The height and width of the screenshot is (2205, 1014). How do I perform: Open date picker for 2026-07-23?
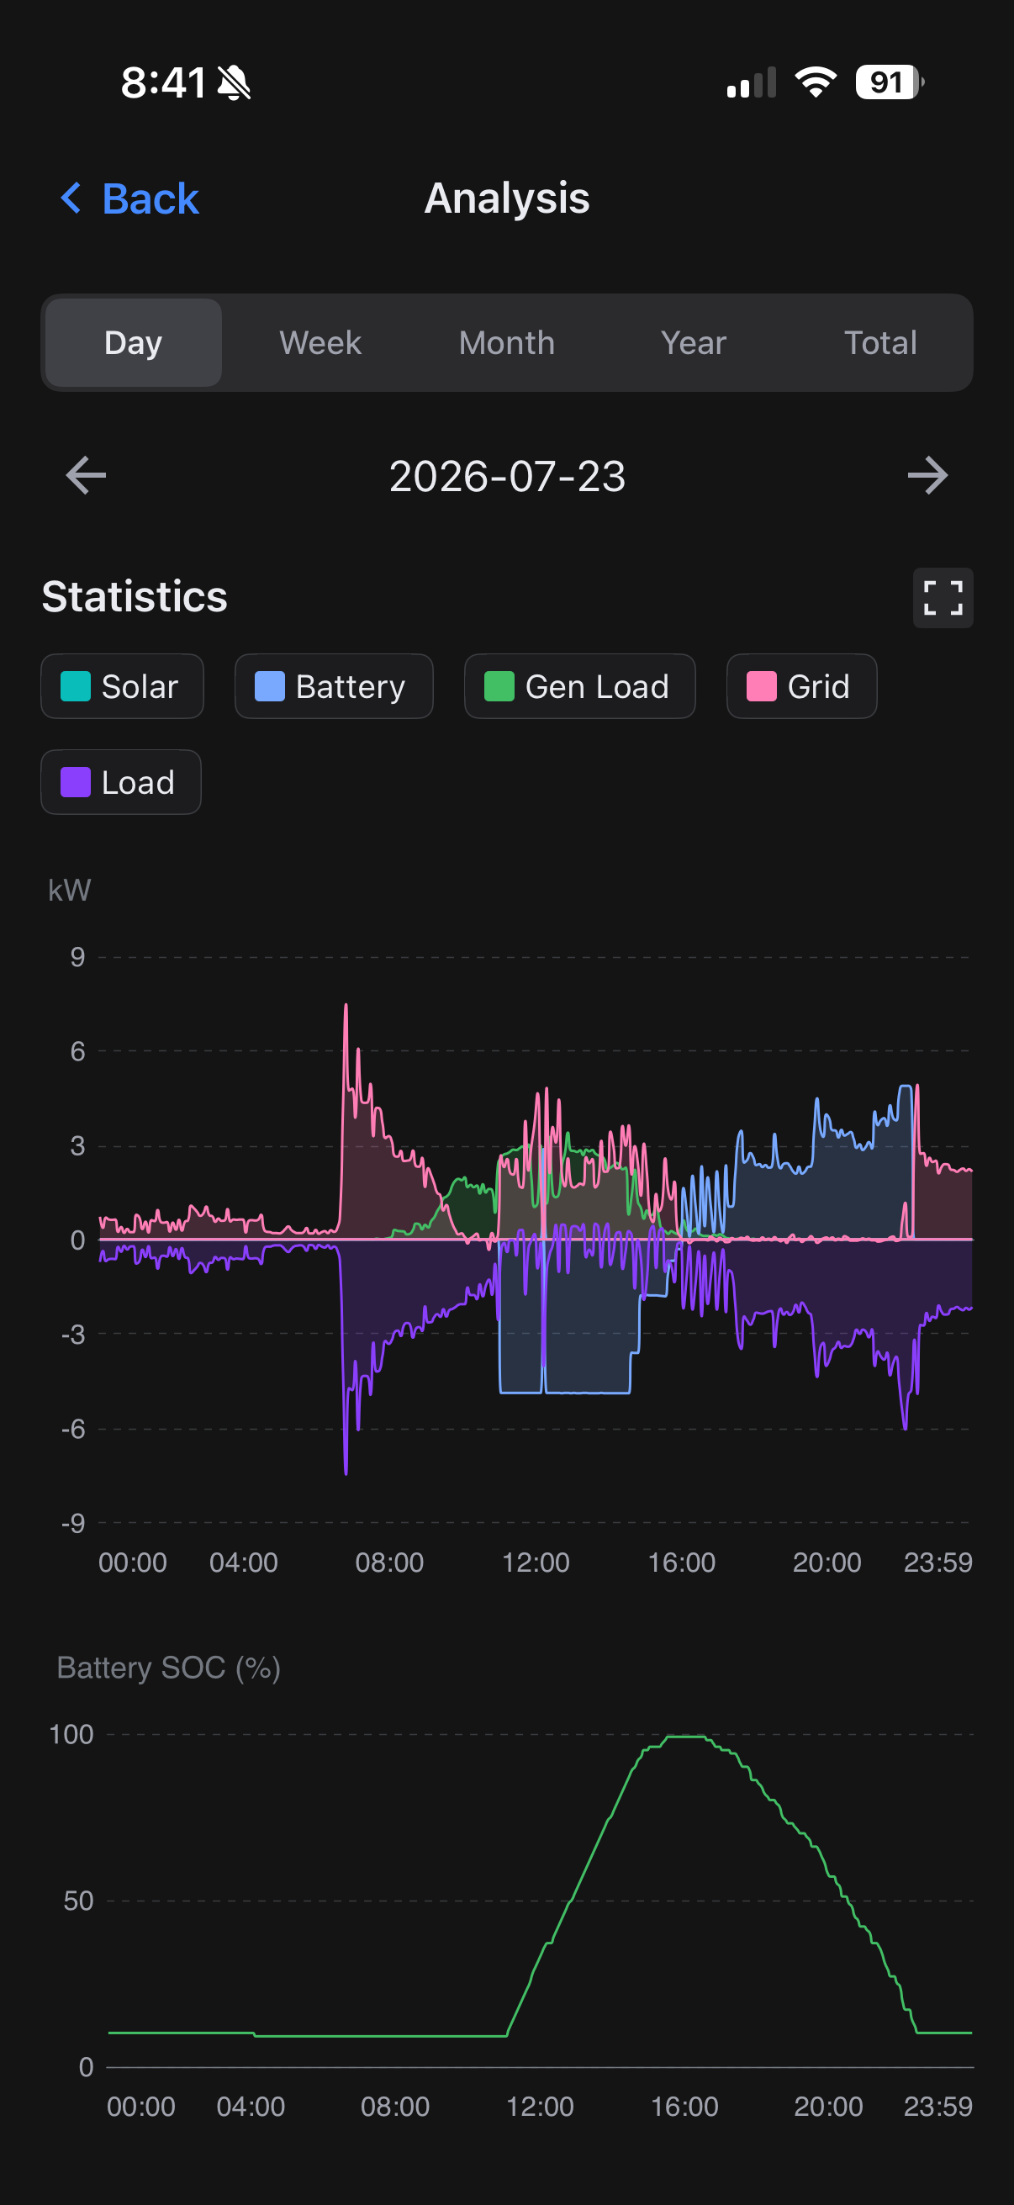[x=508, y=476]
